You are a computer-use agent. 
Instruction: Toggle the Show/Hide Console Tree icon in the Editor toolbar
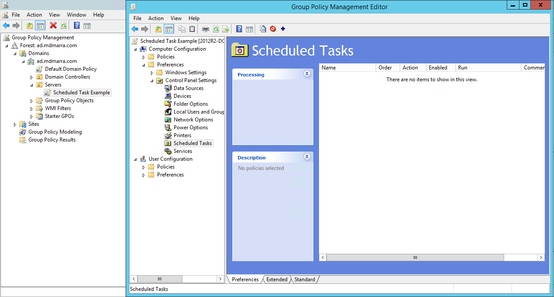[x=169, y=29]
